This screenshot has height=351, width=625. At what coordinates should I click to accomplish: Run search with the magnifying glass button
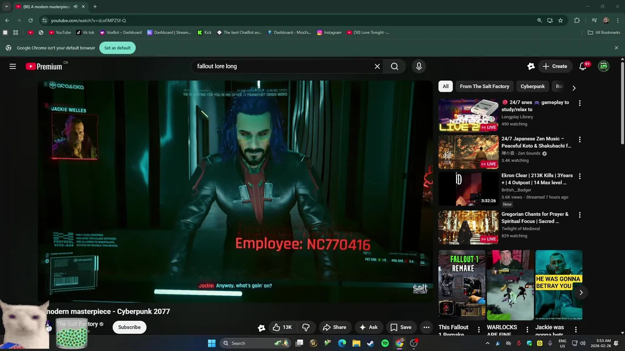[395, 66]
